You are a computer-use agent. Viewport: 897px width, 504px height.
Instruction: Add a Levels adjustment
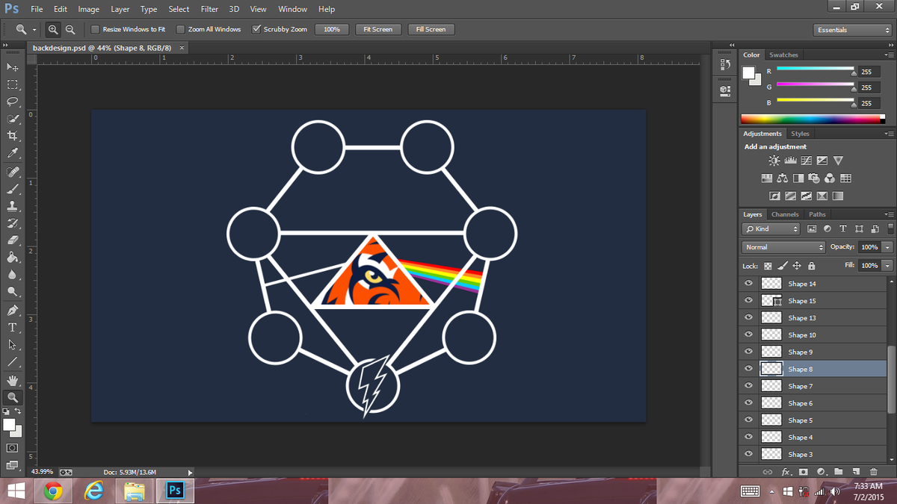point(790,161)
